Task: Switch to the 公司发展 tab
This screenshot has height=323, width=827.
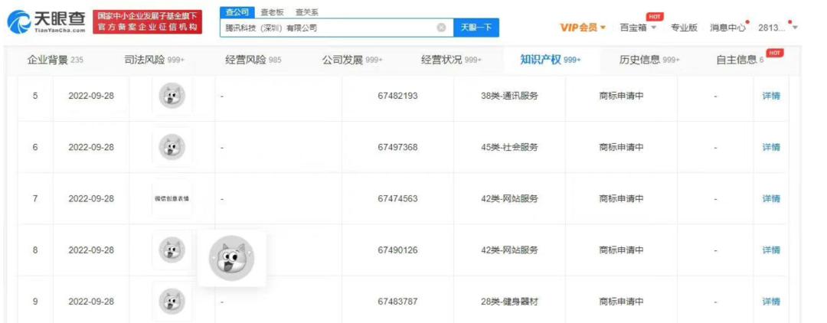Action: point(352,60)
